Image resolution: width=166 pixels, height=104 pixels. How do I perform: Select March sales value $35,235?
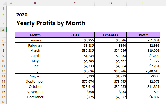75,50
